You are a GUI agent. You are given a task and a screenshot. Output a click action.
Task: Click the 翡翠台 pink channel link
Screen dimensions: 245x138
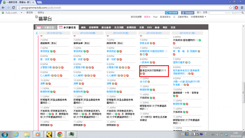coord(147,17)
